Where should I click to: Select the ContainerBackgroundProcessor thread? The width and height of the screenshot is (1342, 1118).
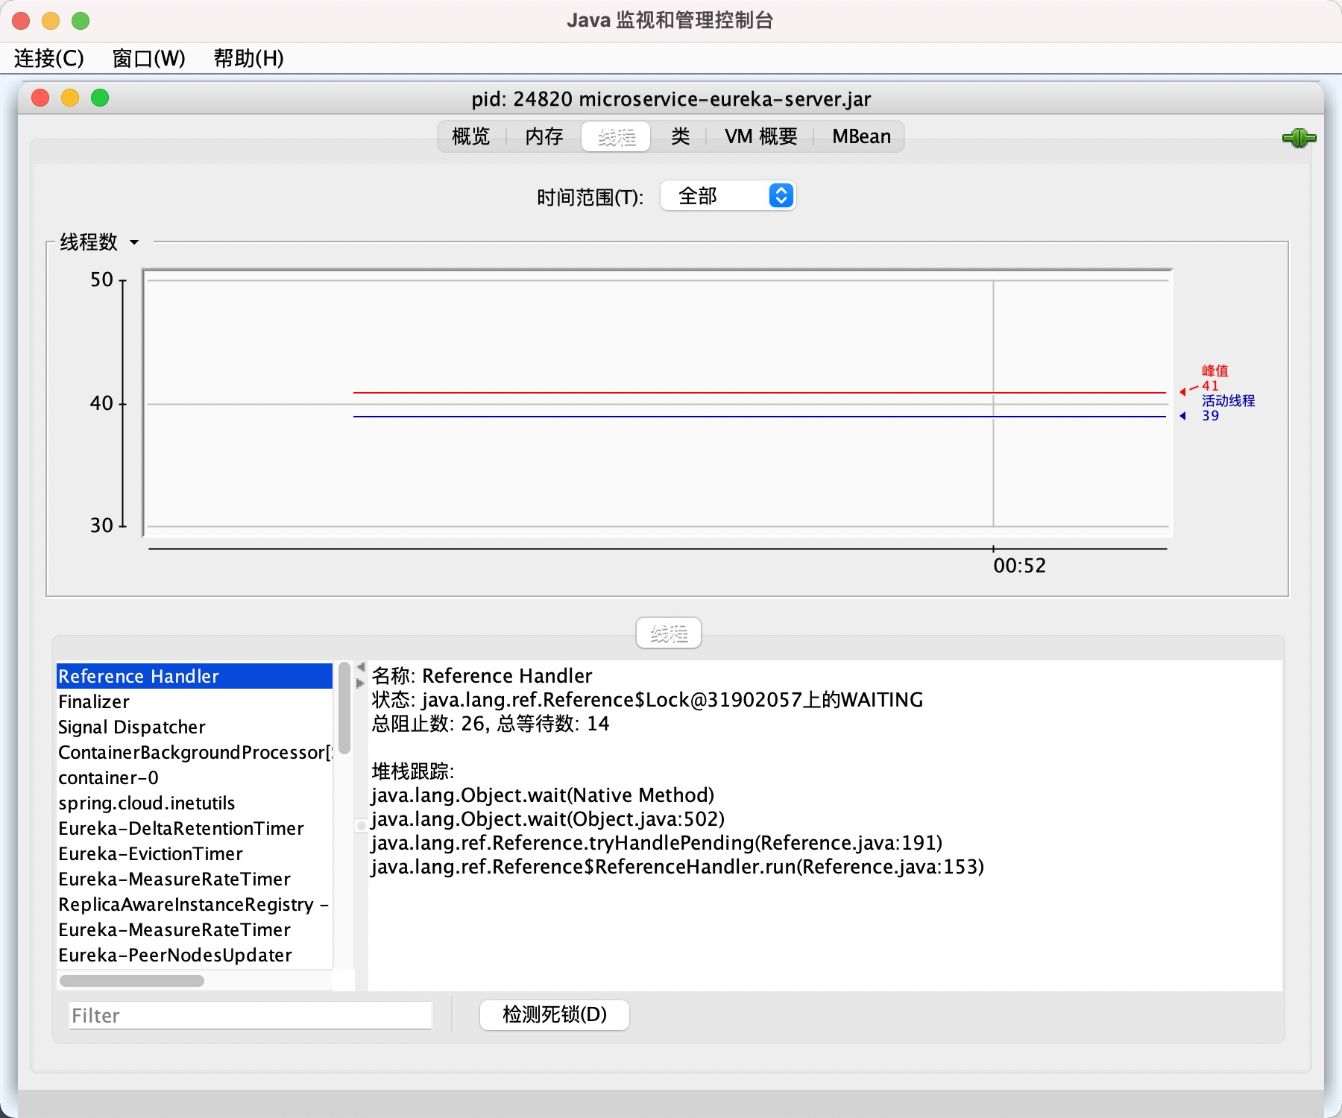(195, 752)
